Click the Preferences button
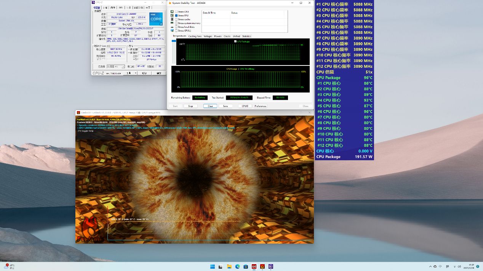 261,106
